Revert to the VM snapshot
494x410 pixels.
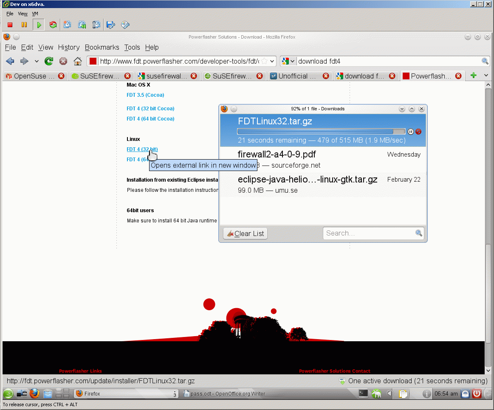(x=82, y=25)
